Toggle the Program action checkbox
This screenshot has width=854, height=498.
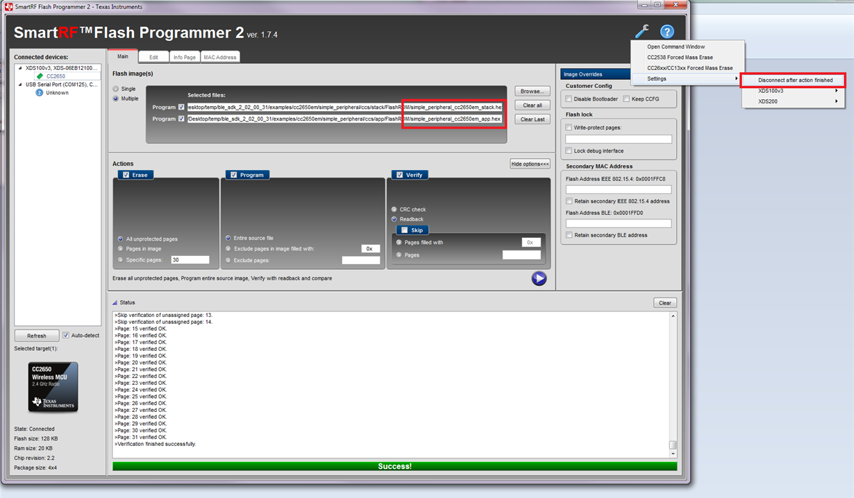pos(233,175)
